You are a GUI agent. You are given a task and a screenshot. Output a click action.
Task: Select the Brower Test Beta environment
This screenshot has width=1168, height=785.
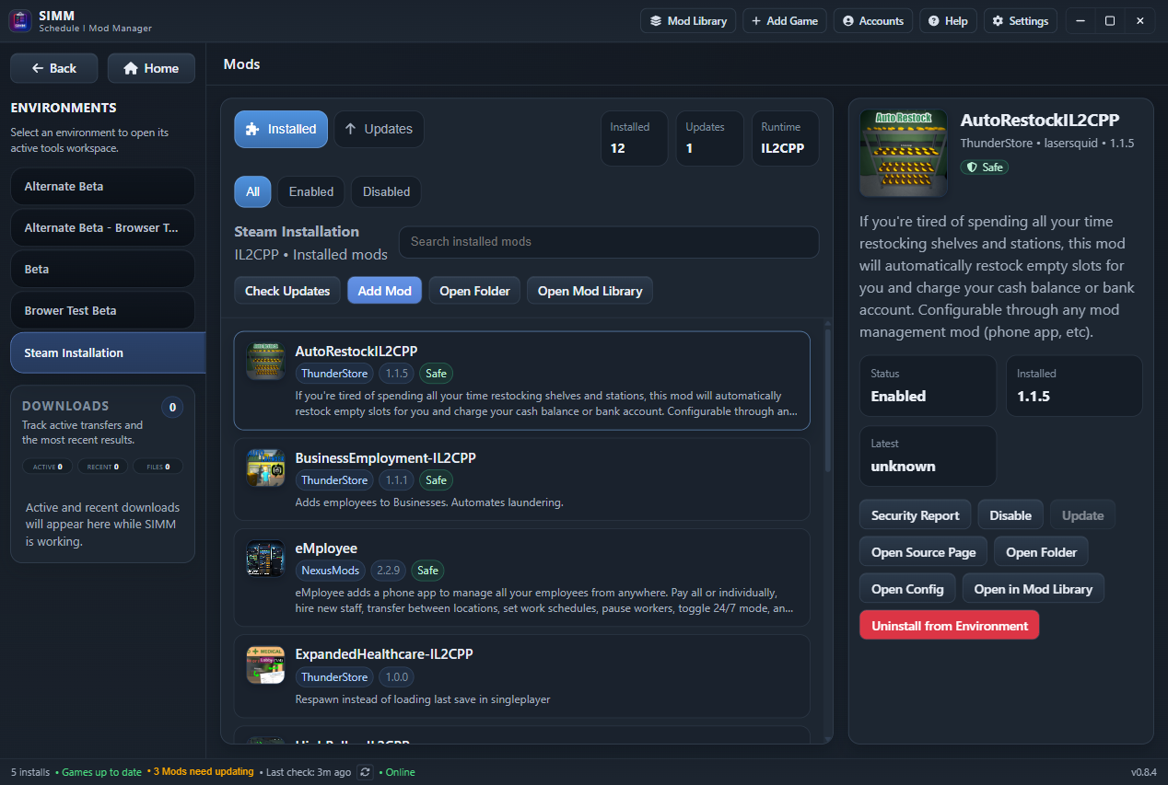102,311
